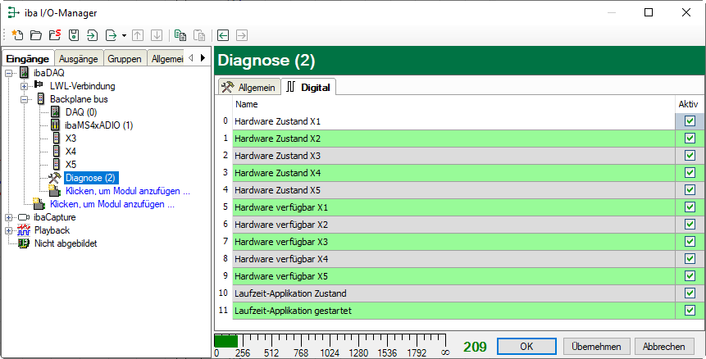706x359 pixels.
Task: Click the X3 slot icon
Action: click(57, 138)
